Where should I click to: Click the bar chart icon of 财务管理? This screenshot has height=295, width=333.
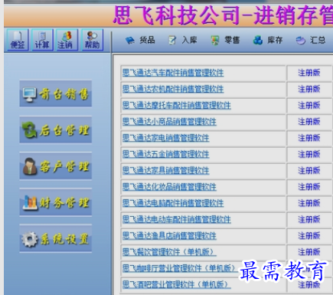click(x=30, y=202)
